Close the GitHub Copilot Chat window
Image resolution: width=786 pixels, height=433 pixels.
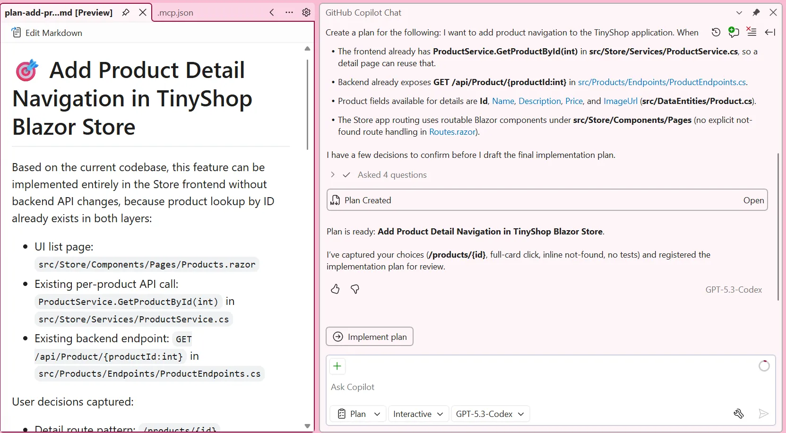click(x=773, y=13)
